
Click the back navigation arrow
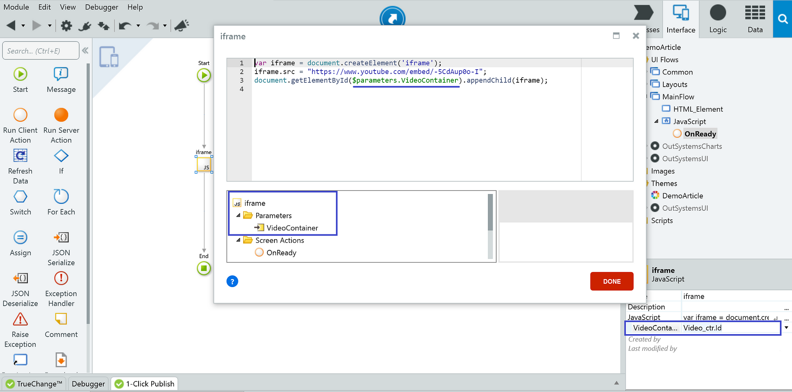pyautogui.click(x=11, y=25)
